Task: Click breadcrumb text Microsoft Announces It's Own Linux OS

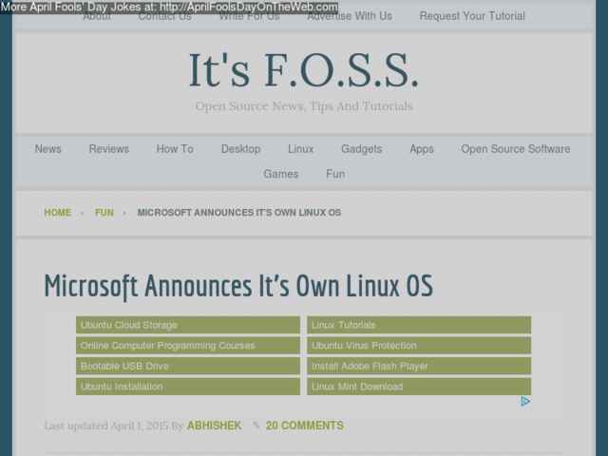Action: (239, 213)
